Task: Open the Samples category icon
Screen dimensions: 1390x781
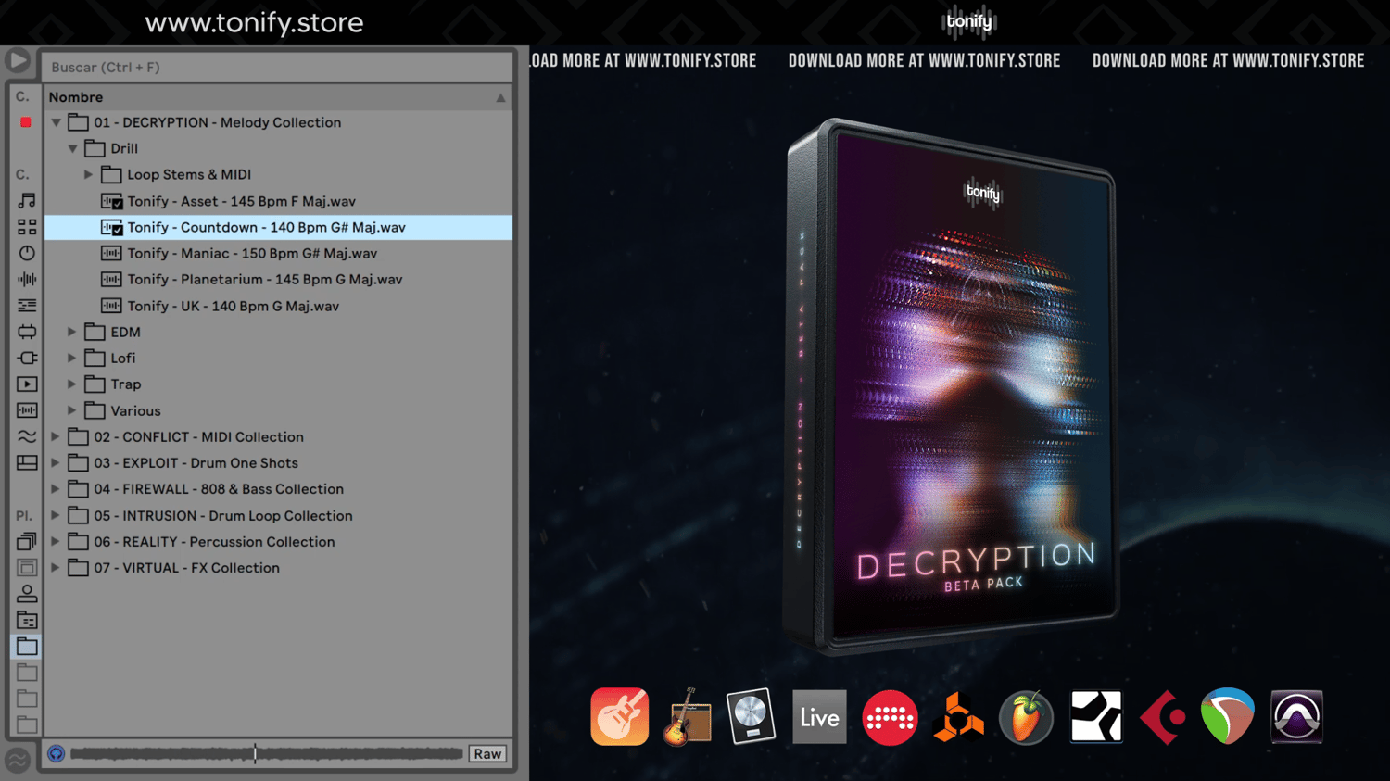Action: [x=27, y=409]
